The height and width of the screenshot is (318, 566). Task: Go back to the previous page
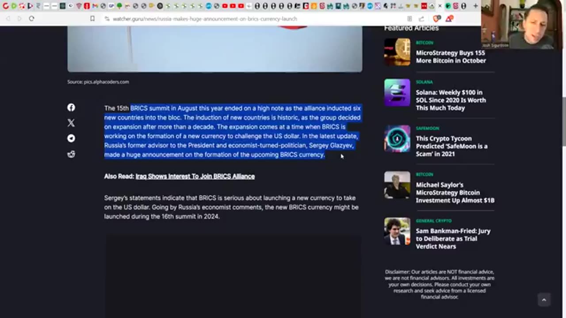tap(8, 19)
